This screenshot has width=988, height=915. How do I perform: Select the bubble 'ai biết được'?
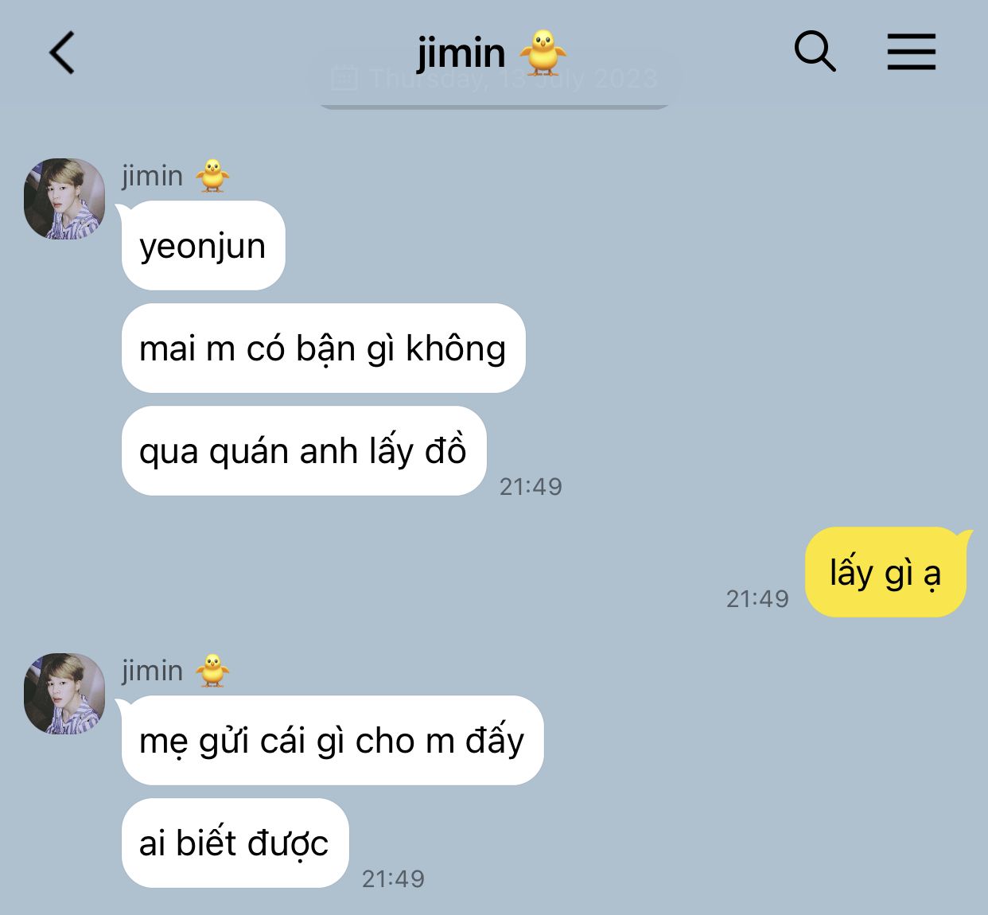click(x=235, y=843)
